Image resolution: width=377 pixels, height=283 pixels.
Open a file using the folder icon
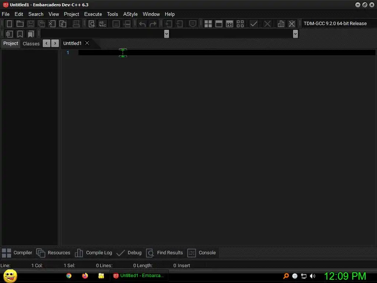[x=20, y=24]
